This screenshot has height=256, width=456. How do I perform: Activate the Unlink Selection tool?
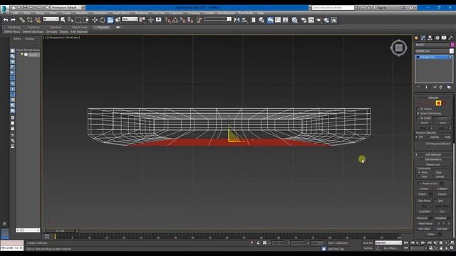tap(30, 20)
